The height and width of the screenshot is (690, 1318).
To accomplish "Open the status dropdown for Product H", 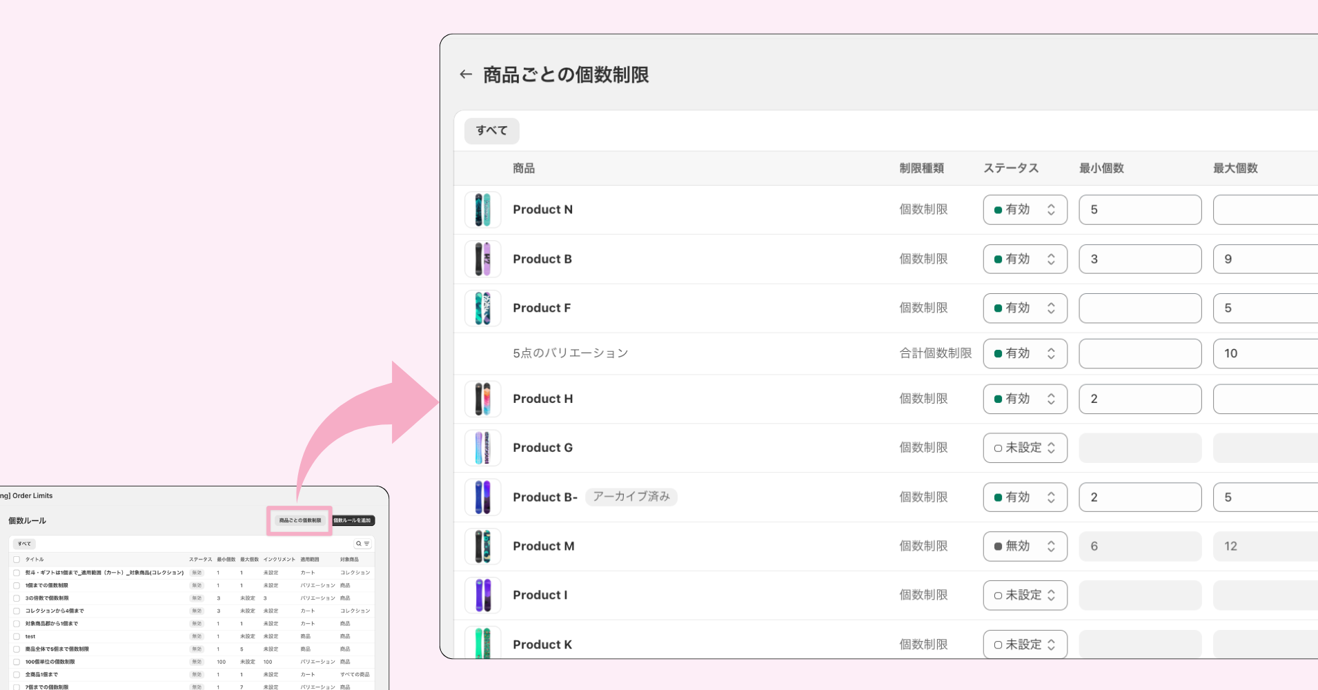I will click(x=1025, y=399).
